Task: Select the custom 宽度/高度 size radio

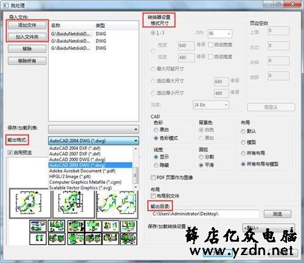Action: point(153,51)
